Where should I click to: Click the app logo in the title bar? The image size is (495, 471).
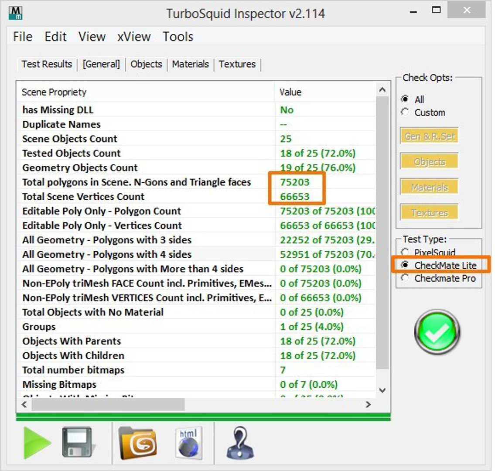tap(15, 13)
